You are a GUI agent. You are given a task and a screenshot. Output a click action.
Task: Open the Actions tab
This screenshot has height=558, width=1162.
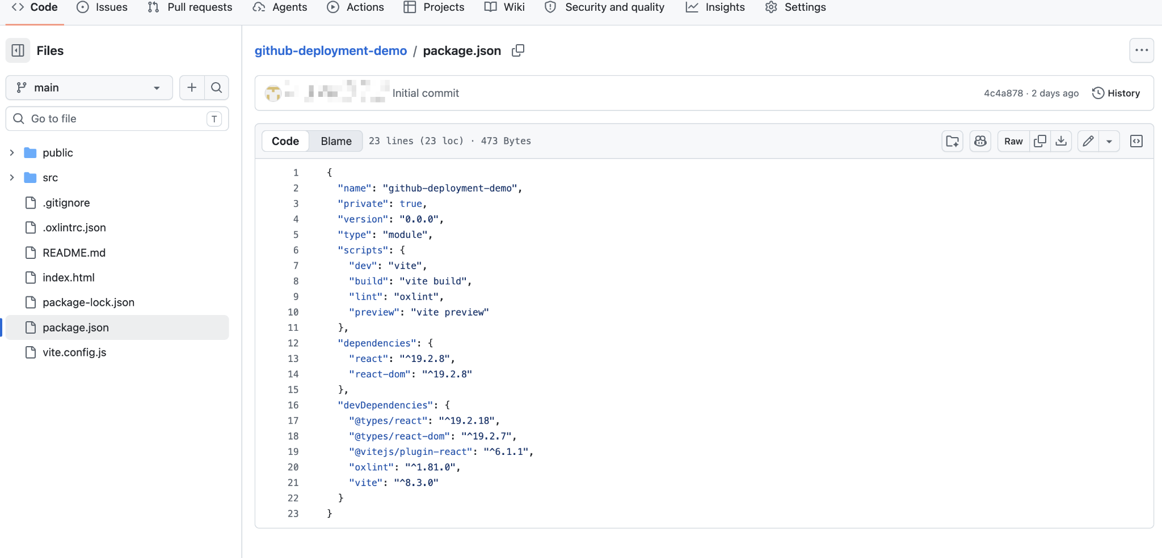356,7
